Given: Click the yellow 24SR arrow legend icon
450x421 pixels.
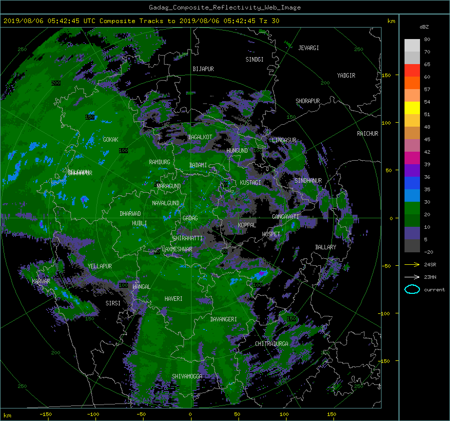Looking at the screenshot, I should click(412, 264).
